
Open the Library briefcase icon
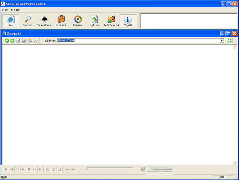(61, 21)
